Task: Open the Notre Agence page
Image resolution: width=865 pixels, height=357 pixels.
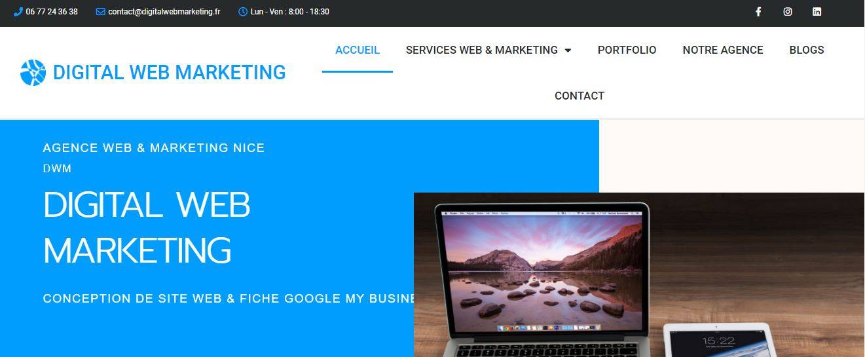Action: coord(723,50)
